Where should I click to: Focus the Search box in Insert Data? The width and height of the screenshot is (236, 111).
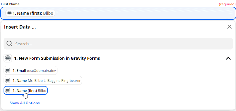[x=118, y=44]
